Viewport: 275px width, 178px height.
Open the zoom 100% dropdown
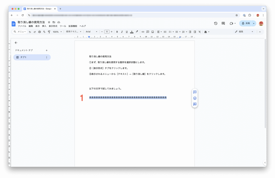tap(57, 32)
